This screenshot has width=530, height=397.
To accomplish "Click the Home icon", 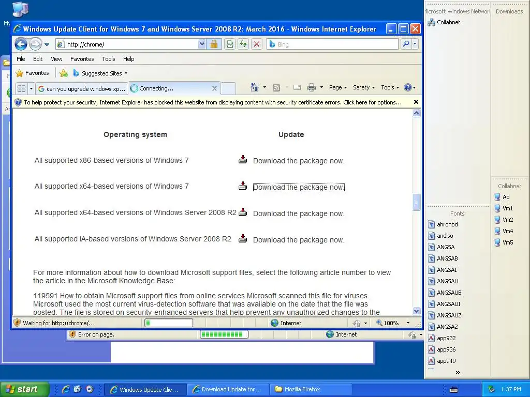I will (255, 87).
